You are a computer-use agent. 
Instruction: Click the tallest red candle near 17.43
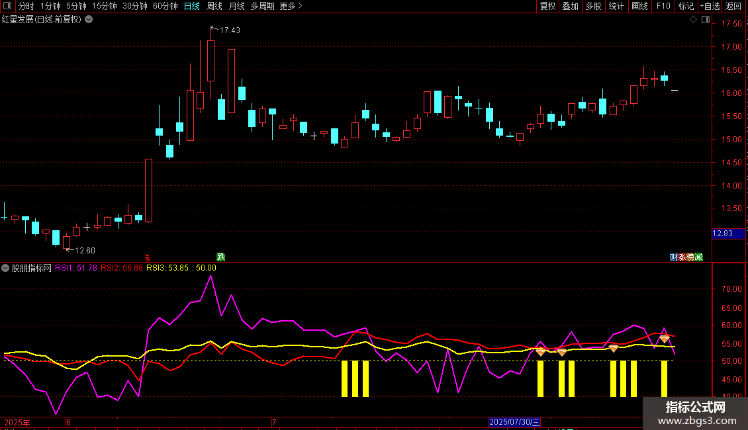pos(211,61)
